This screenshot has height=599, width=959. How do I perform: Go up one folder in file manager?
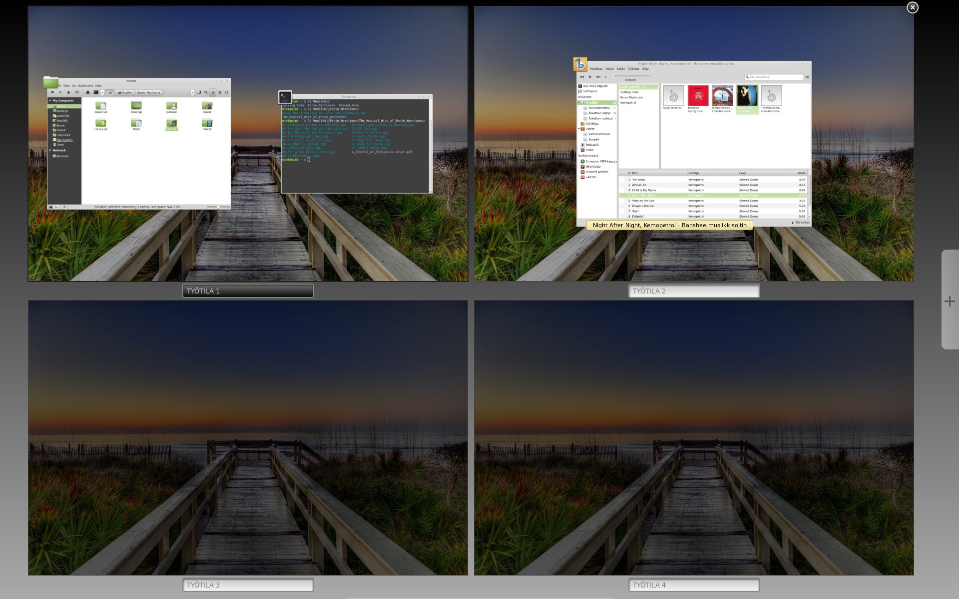click(x=68, y=92)
